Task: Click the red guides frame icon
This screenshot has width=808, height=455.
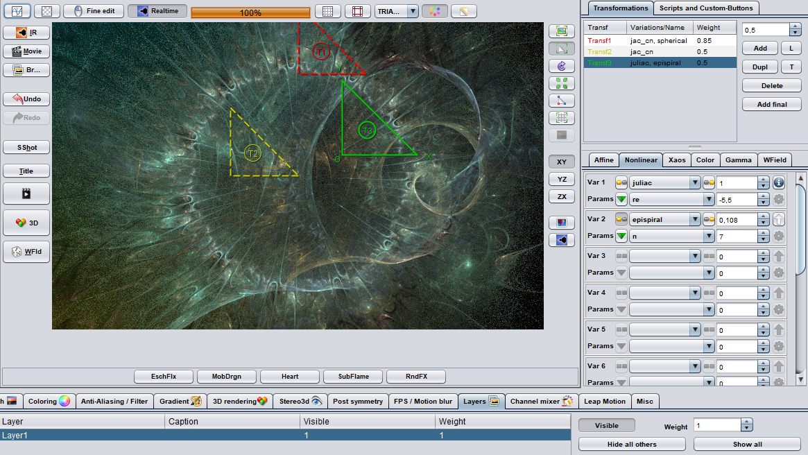Action: (357, 11)
